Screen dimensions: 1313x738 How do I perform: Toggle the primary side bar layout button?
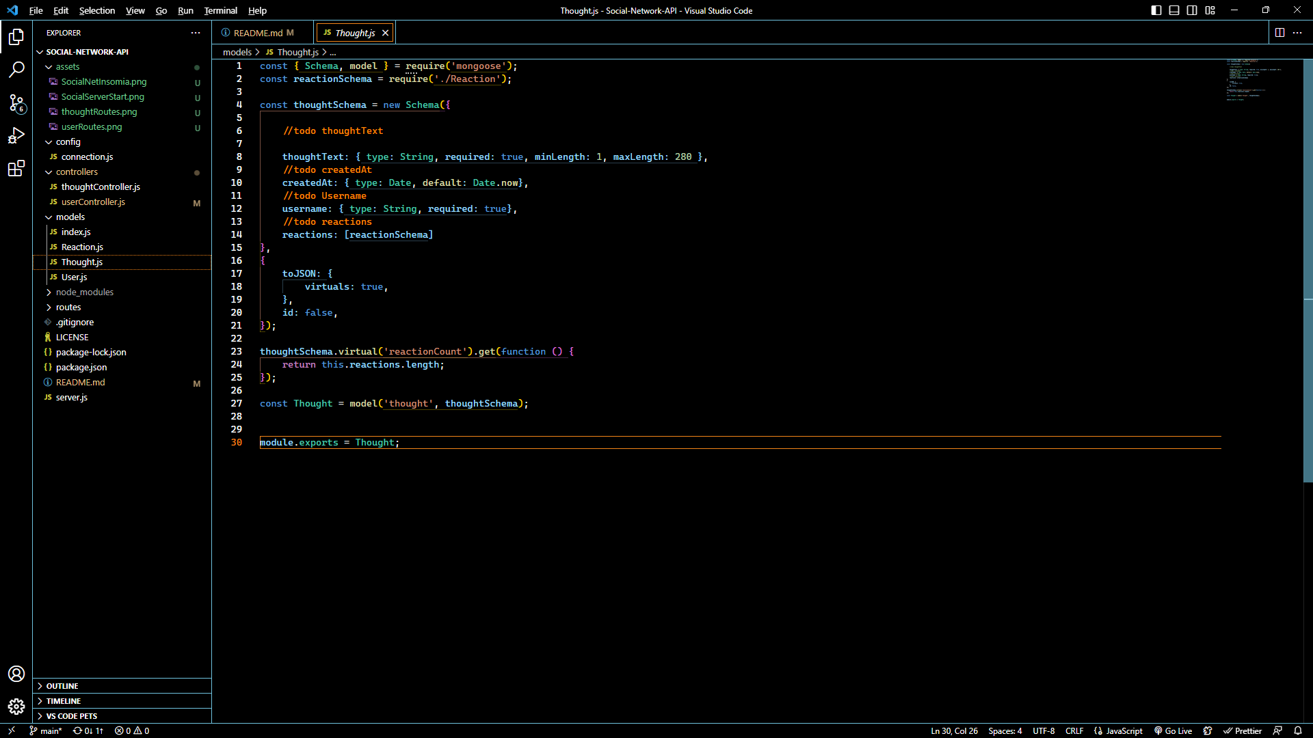(1156, 10)
